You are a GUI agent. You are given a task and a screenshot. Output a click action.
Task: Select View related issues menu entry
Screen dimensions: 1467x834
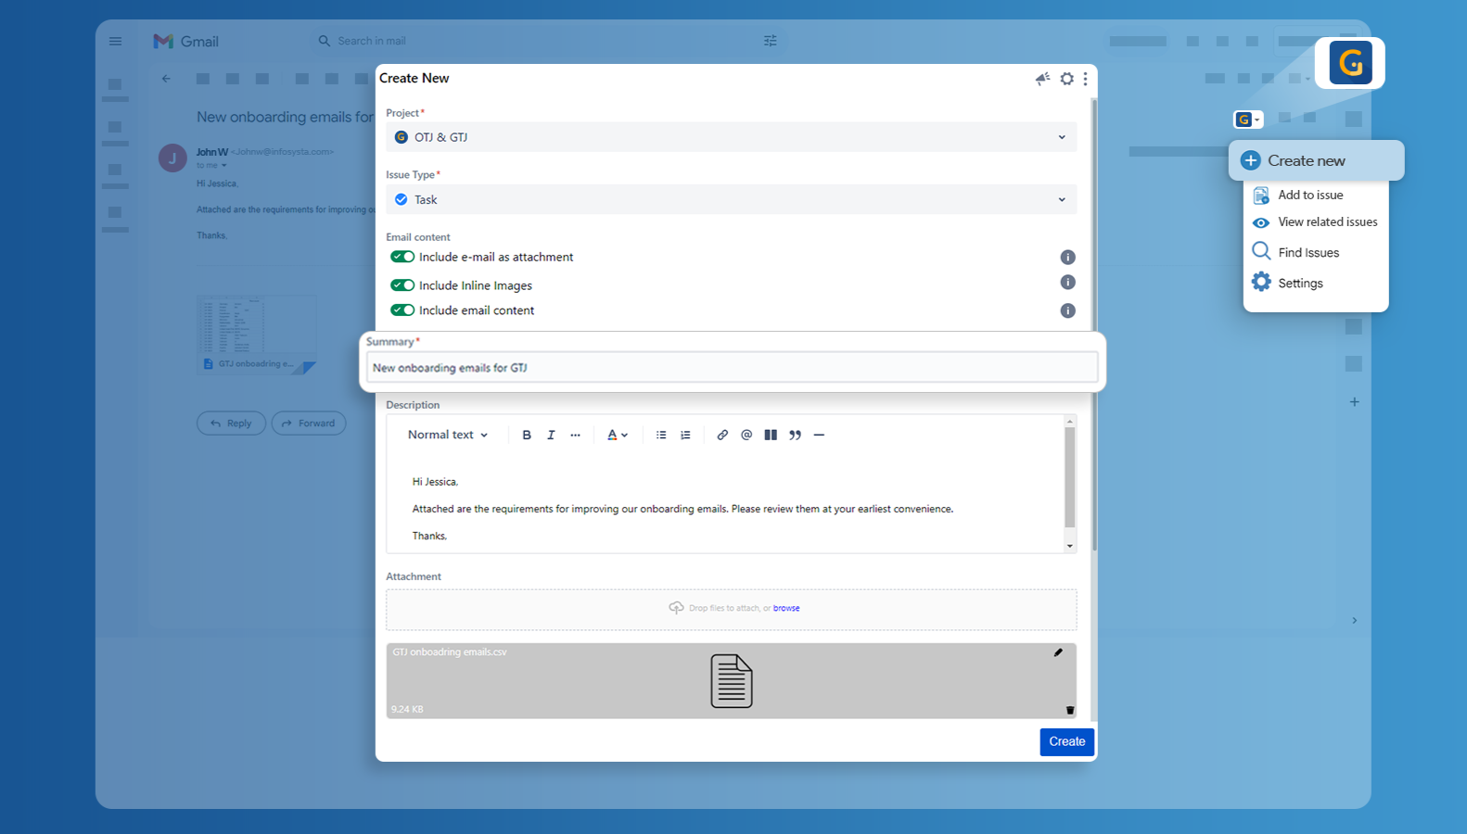pyautogui.click(x=1316, y=222)
